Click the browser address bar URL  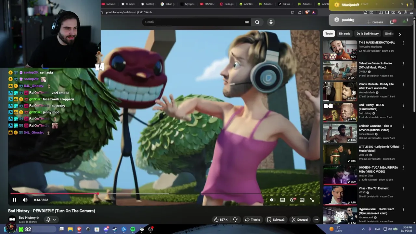pos(129,12)
